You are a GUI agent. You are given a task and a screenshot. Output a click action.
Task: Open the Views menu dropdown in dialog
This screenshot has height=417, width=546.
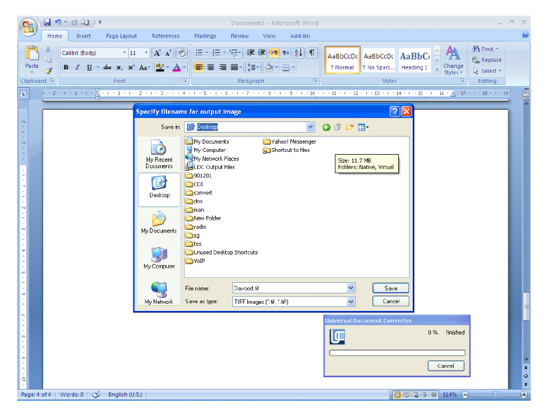pos(363,127)
